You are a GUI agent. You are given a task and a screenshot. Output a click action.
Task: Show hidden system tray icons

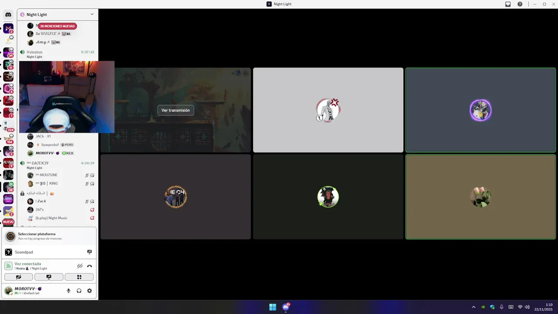(474, 307)
